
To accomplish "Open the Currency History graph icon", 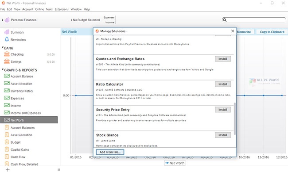I will (x=7, y=91).
